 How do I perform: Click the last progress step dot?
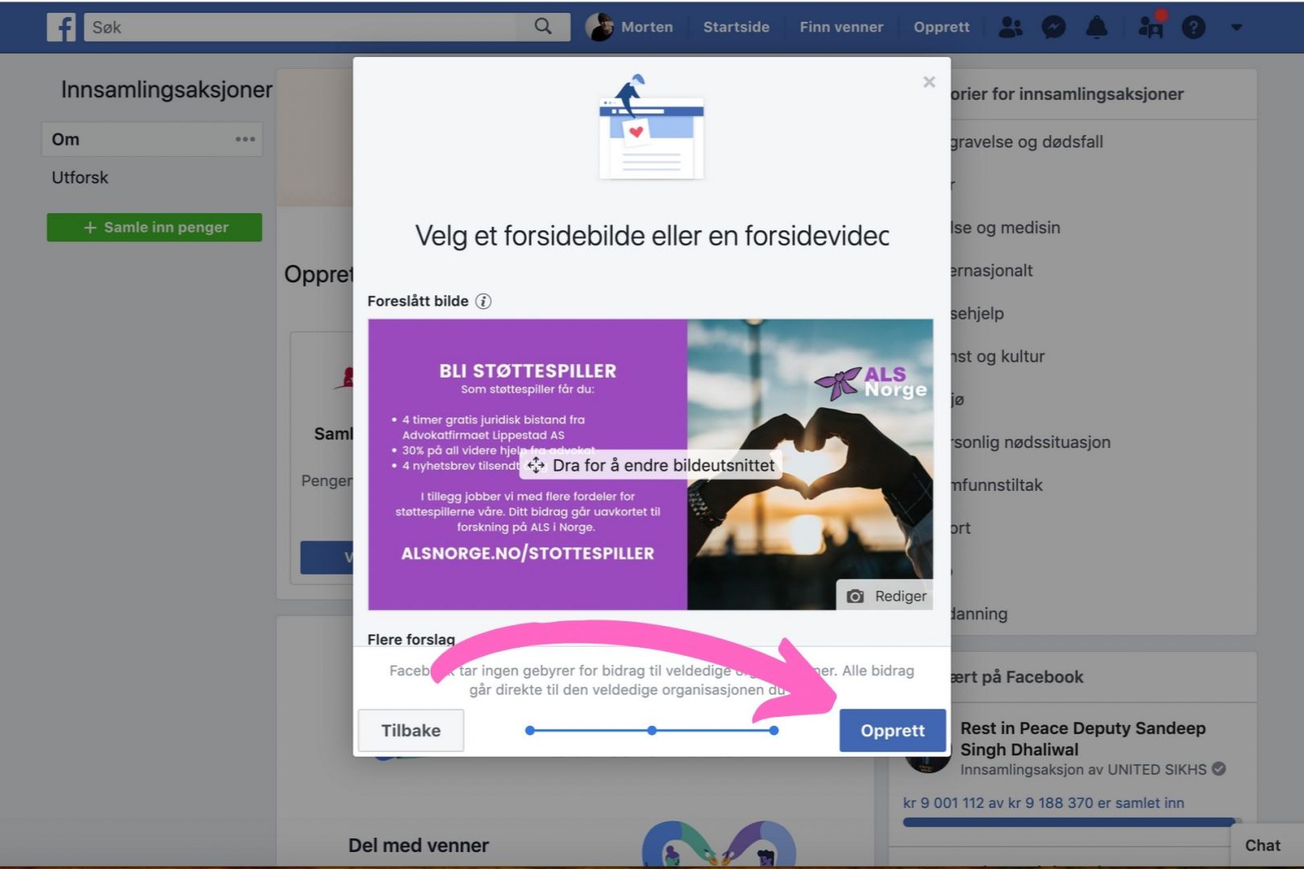pos(774,731)
